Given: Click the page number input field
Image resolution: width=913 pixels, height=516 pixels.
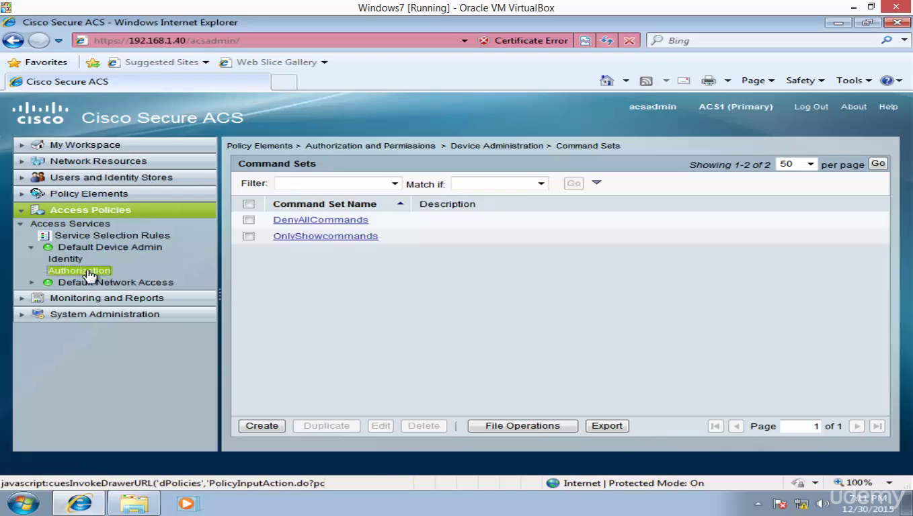Looking at the screenshot, I should click(801, 426).
